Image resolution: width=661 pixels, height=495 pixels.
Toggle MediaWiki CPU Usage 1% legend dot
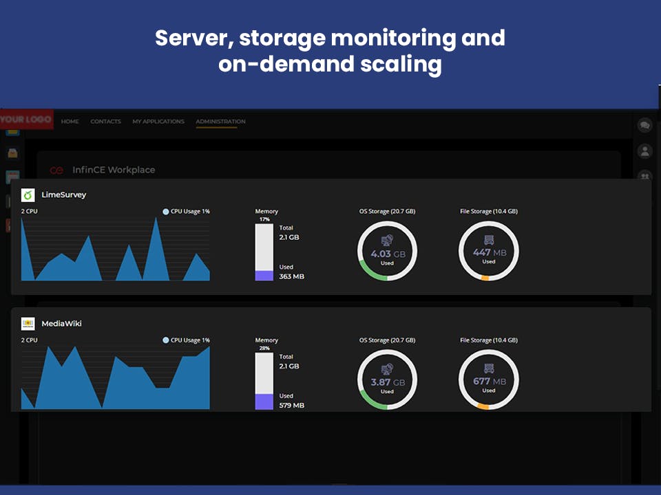point(166,340)
